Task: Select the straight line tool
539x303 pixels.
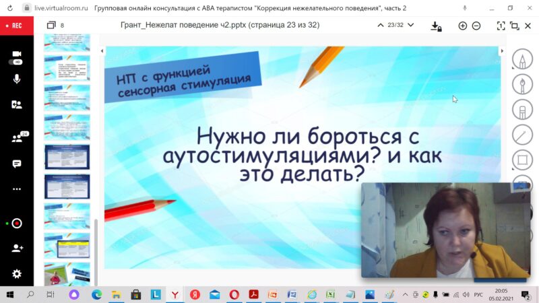Action: tap(522, 135)
